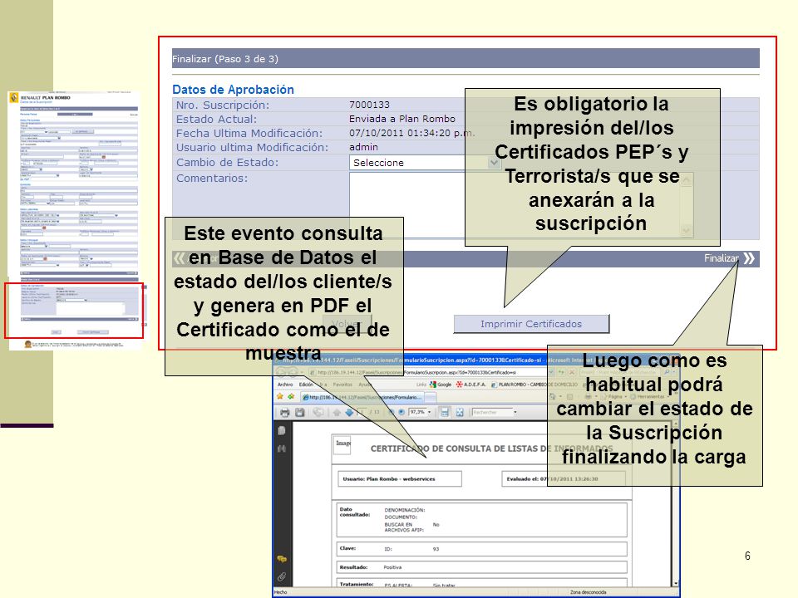This screenshot has height=598, width=798.
Task: Click the double-chevron icon next to Finalizar
Action: pyautogui.click(x=749, y=258)
